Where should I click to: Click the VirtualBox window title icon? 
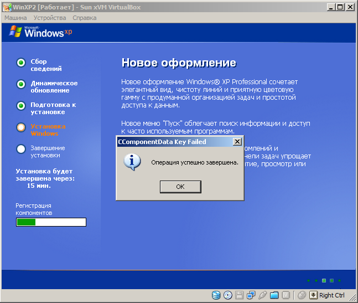pyautogui.click(x=7, y=7)
